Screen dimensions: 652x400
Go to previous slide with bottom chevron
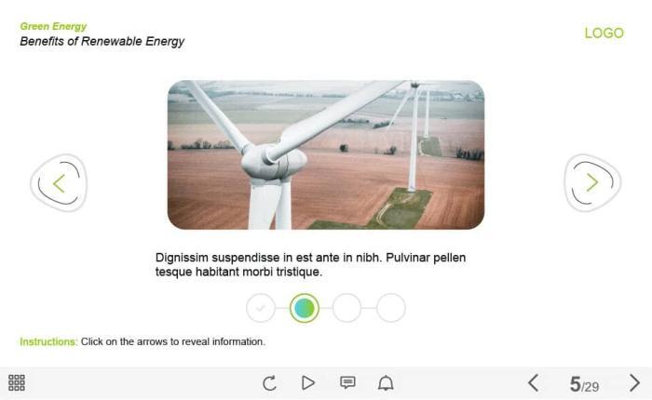pyautogui.click(x=534, y=383)
